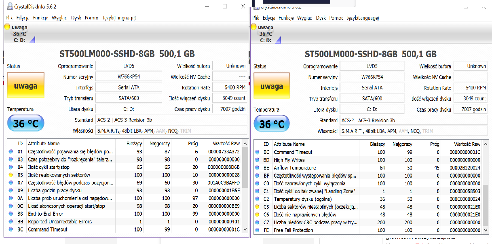Click blue status dot for attribute C7

tap(257, 222)
